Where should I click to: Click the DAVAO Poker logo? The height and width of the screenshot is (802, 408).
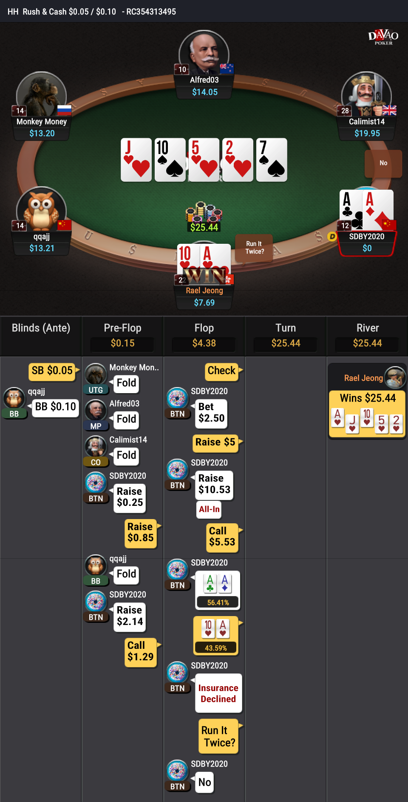(383, 37)
